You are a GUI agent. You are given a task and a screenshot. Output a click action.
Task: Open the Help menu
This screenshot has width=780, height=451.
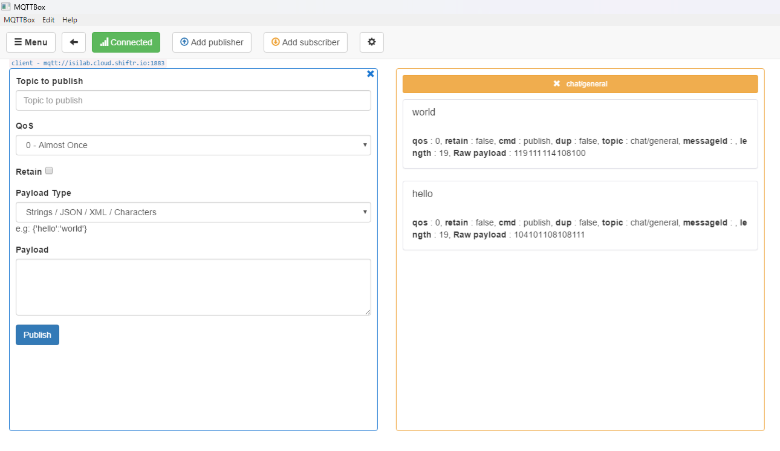point(70,20)
